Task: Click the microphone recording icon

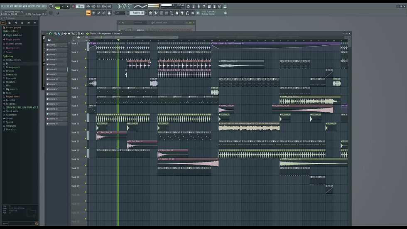Action: pyautogui.click(x=199, y=7)
